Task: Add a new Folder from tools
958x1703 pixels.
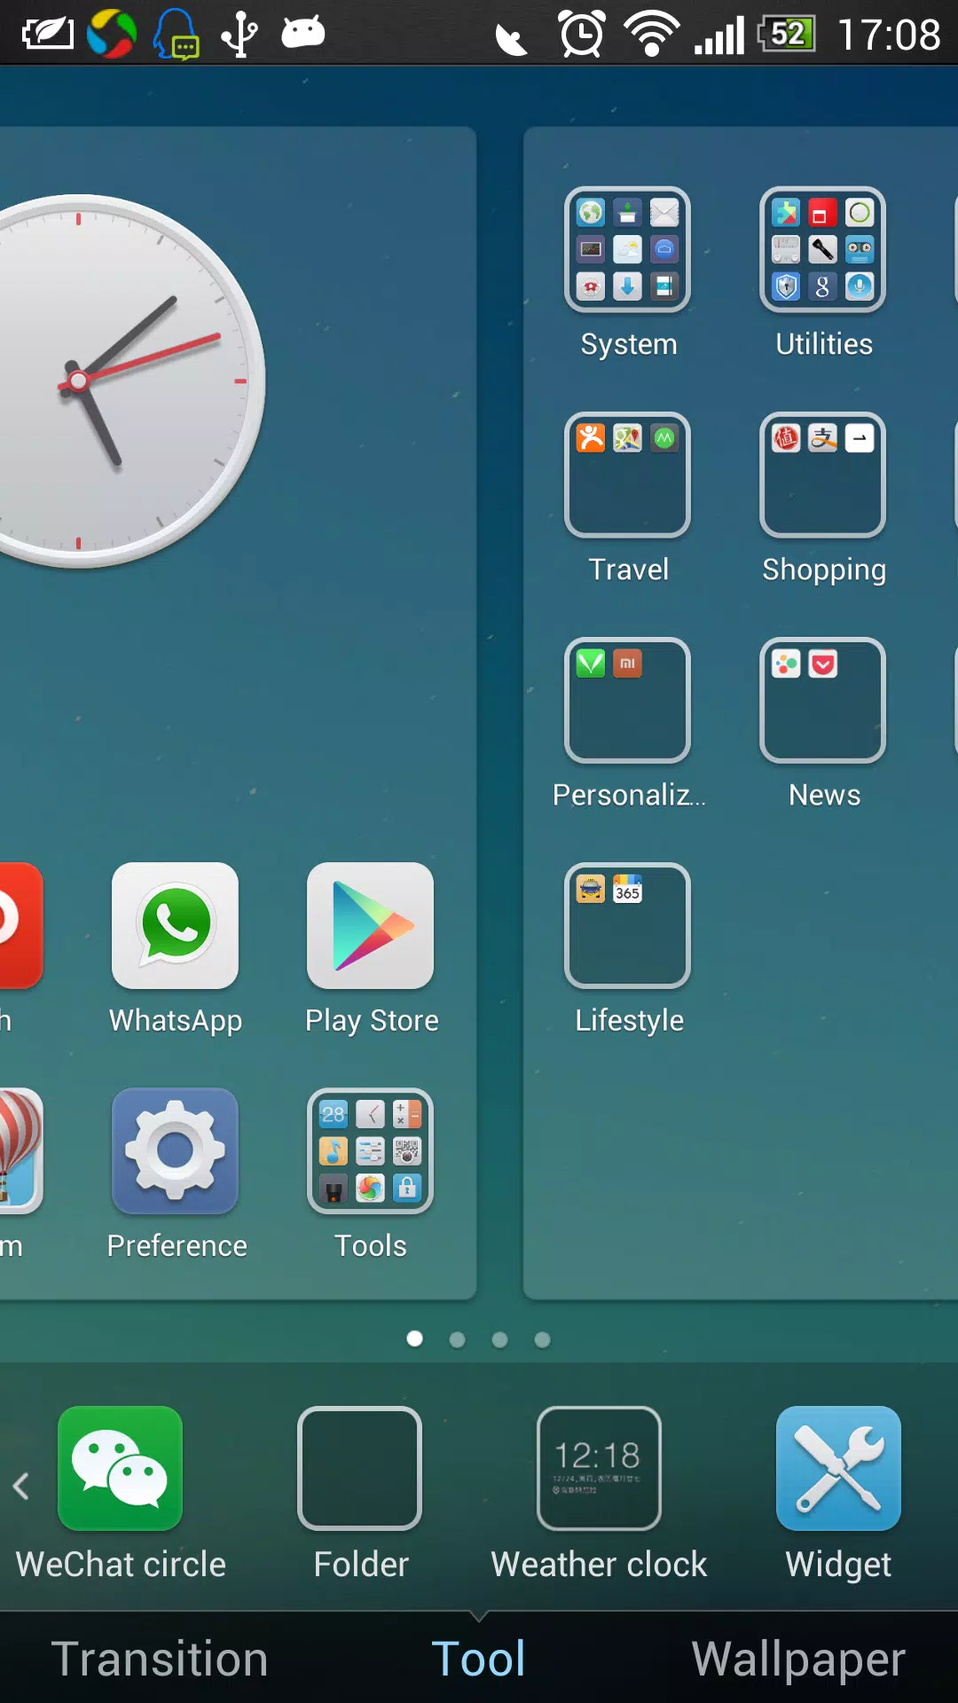Action: [x=359, y=1468]
